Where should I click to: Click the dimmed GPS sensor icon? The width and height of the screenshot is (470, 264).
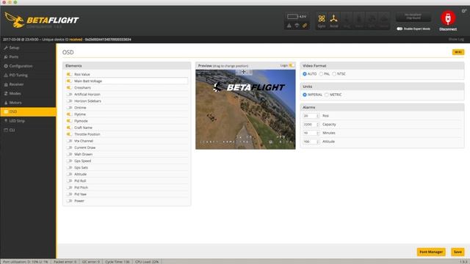pyautogui.click(x=372, y=19)
